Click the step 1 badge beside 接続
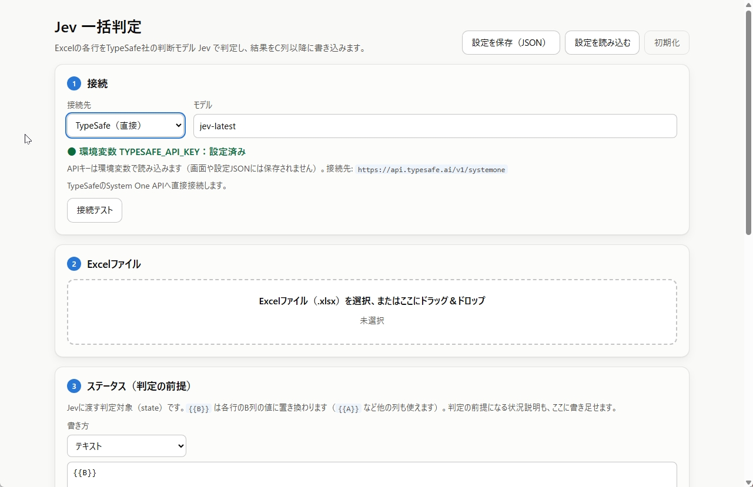Screen dimensions: 753x487 pyautogui.click(x=74, y=83)
